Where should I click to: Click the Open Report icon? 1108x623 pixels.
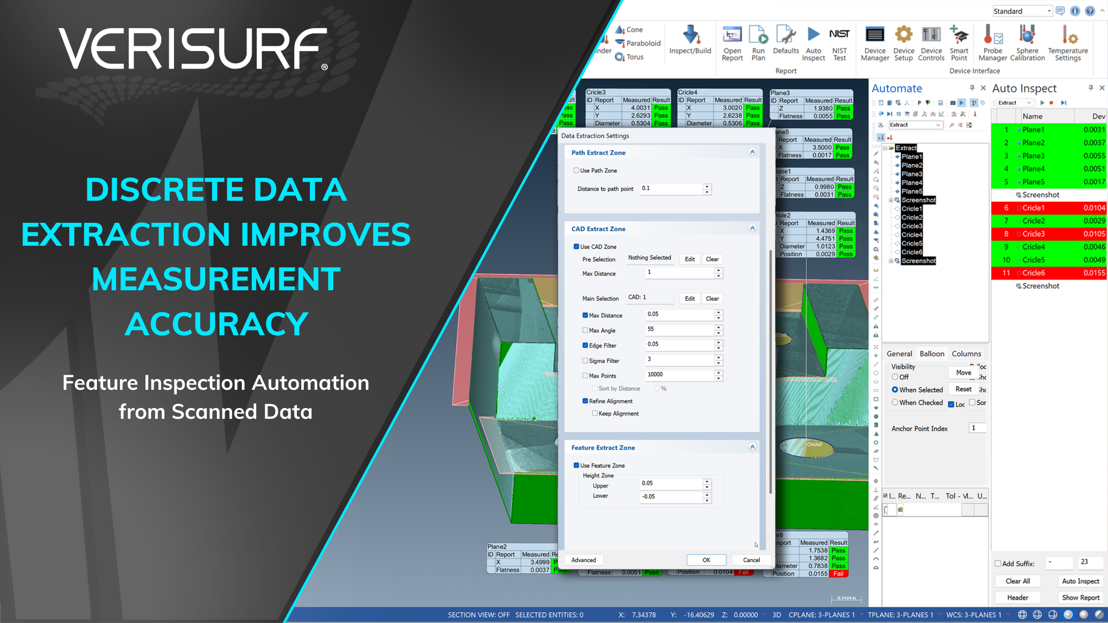[732, 43]
